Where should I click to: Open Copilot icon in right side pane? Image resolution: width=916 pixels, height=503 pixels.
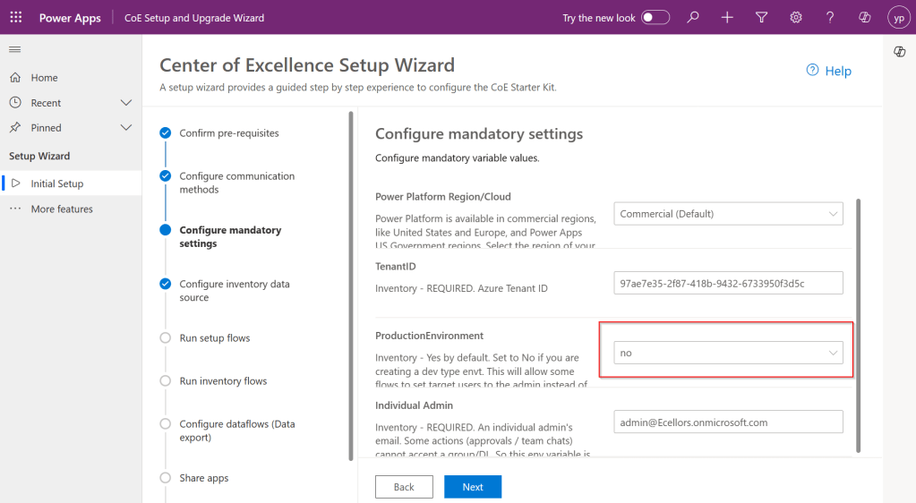(900, 52)
